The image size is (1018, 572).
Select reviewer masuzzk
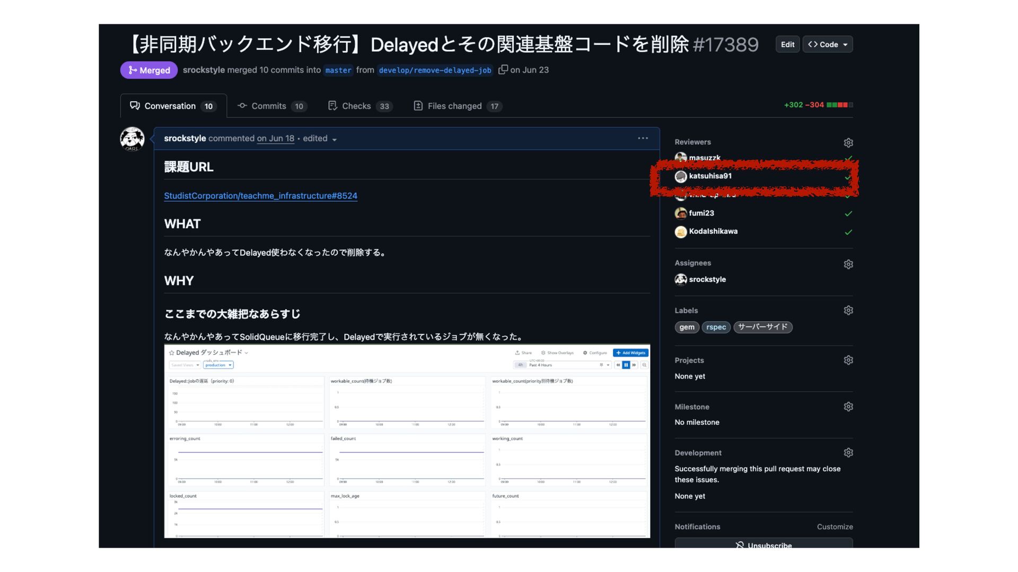[x=704, y=157]
